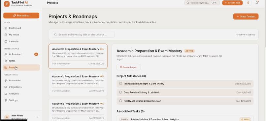Click the 10 active initiatives count

pos(246,34)
